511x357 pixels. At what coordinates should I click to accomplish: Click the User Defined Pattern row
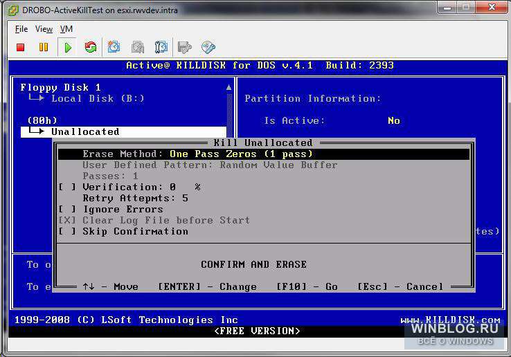pyautogui.click(x=210, y=165)
